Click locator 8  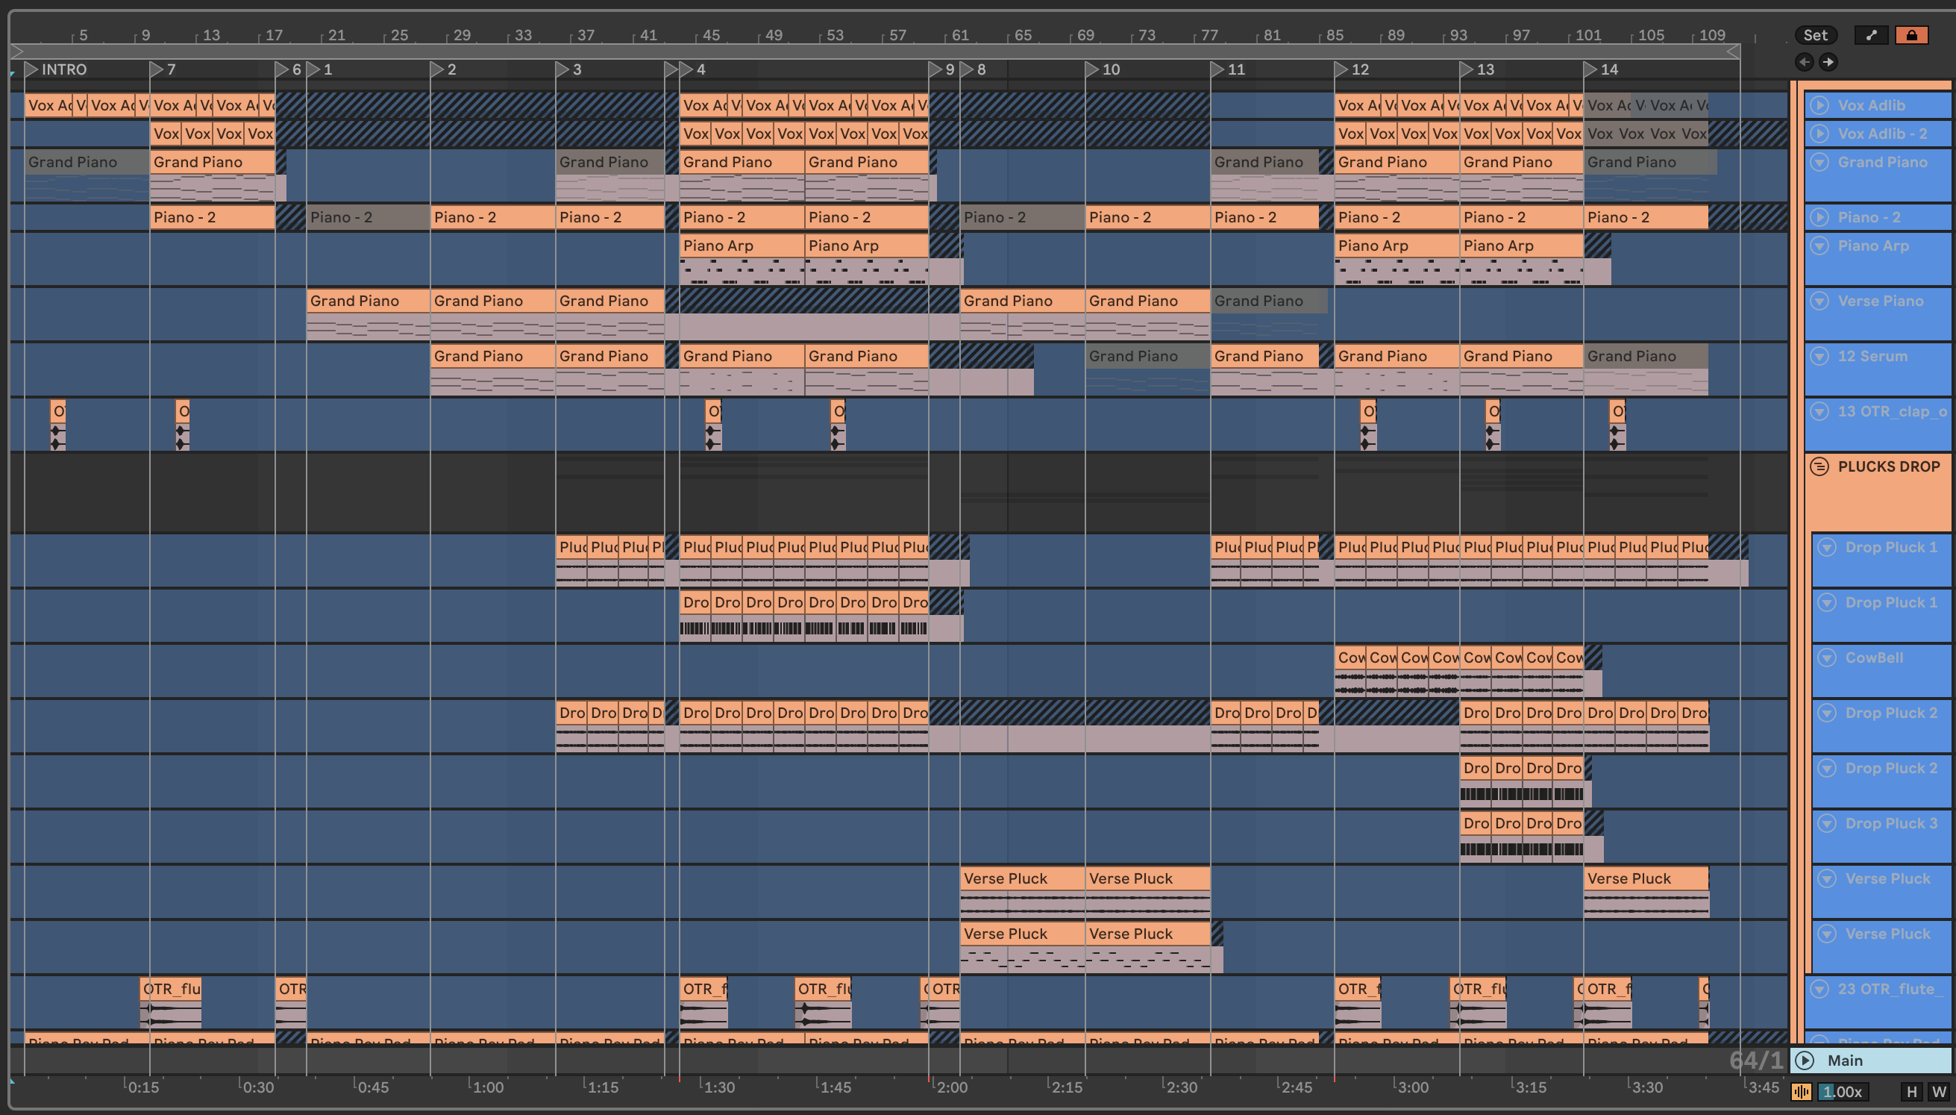[974, 69]
